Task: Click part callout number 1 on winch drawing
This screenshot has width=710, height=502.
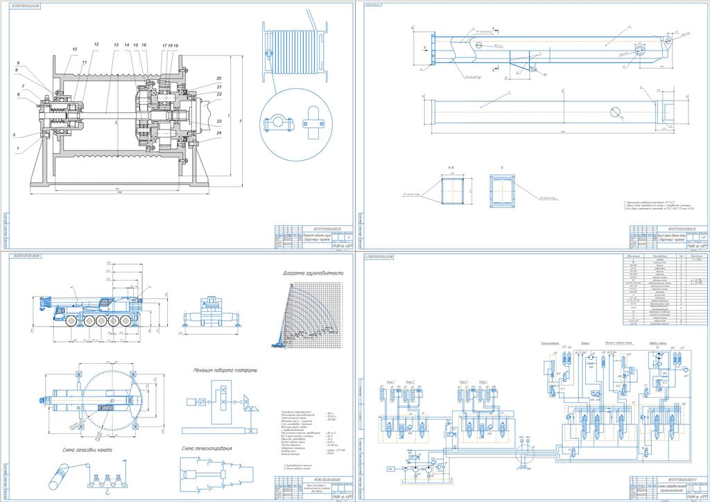Action: click(17, 148)
